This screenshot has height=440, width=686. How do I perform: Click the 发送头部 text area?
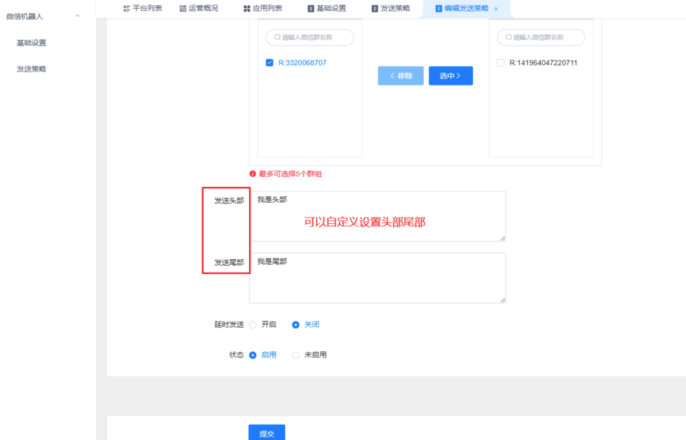coord(377,216)
